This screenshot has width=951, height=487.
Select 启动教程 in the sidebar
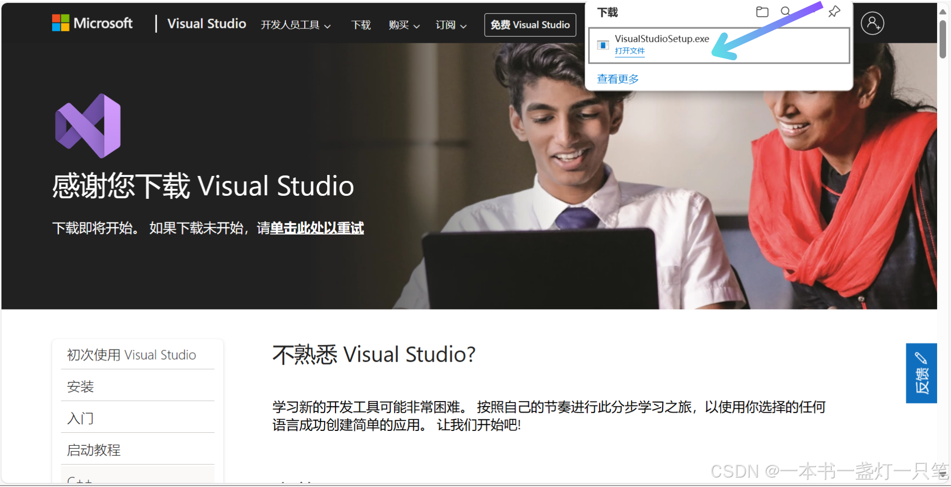pos(138,450)
